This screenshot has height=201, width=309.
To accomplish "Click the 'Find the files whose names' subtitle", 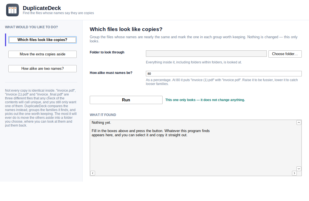I will click(x=58, y=13).
